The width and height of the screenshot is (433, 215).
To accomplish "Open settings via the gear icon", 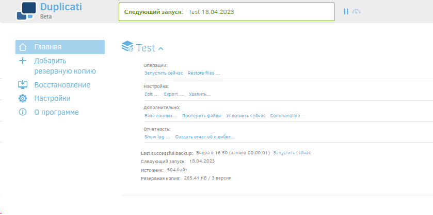I will pyautogui.click(x=22, y=99).
